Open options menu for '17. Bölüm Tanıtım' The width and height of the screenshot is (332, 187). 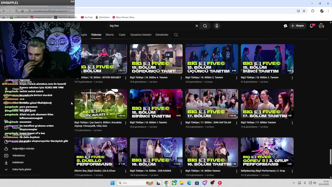292,123
